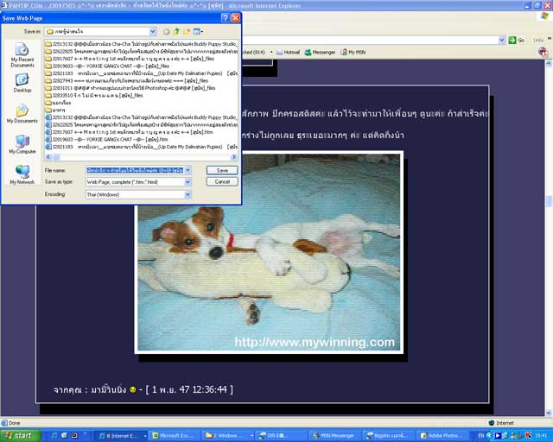The width and height of the screenshot is (553, 442).
Task: Open the Views menu icon
Action: pyautogui.click(x=198, y=32)
